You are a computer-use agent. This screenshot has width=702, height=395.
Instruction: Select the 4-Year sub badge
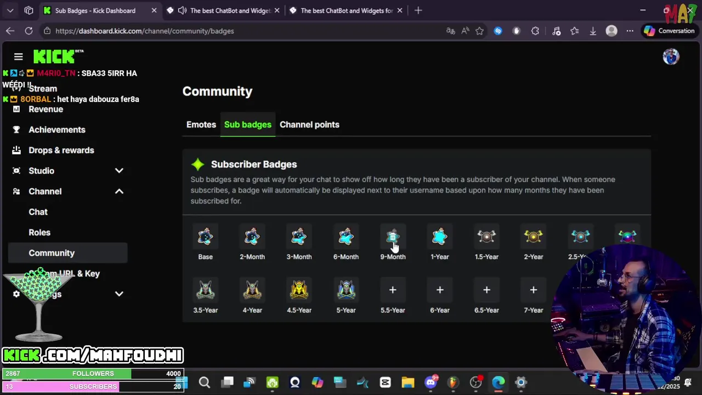(252, 290)
